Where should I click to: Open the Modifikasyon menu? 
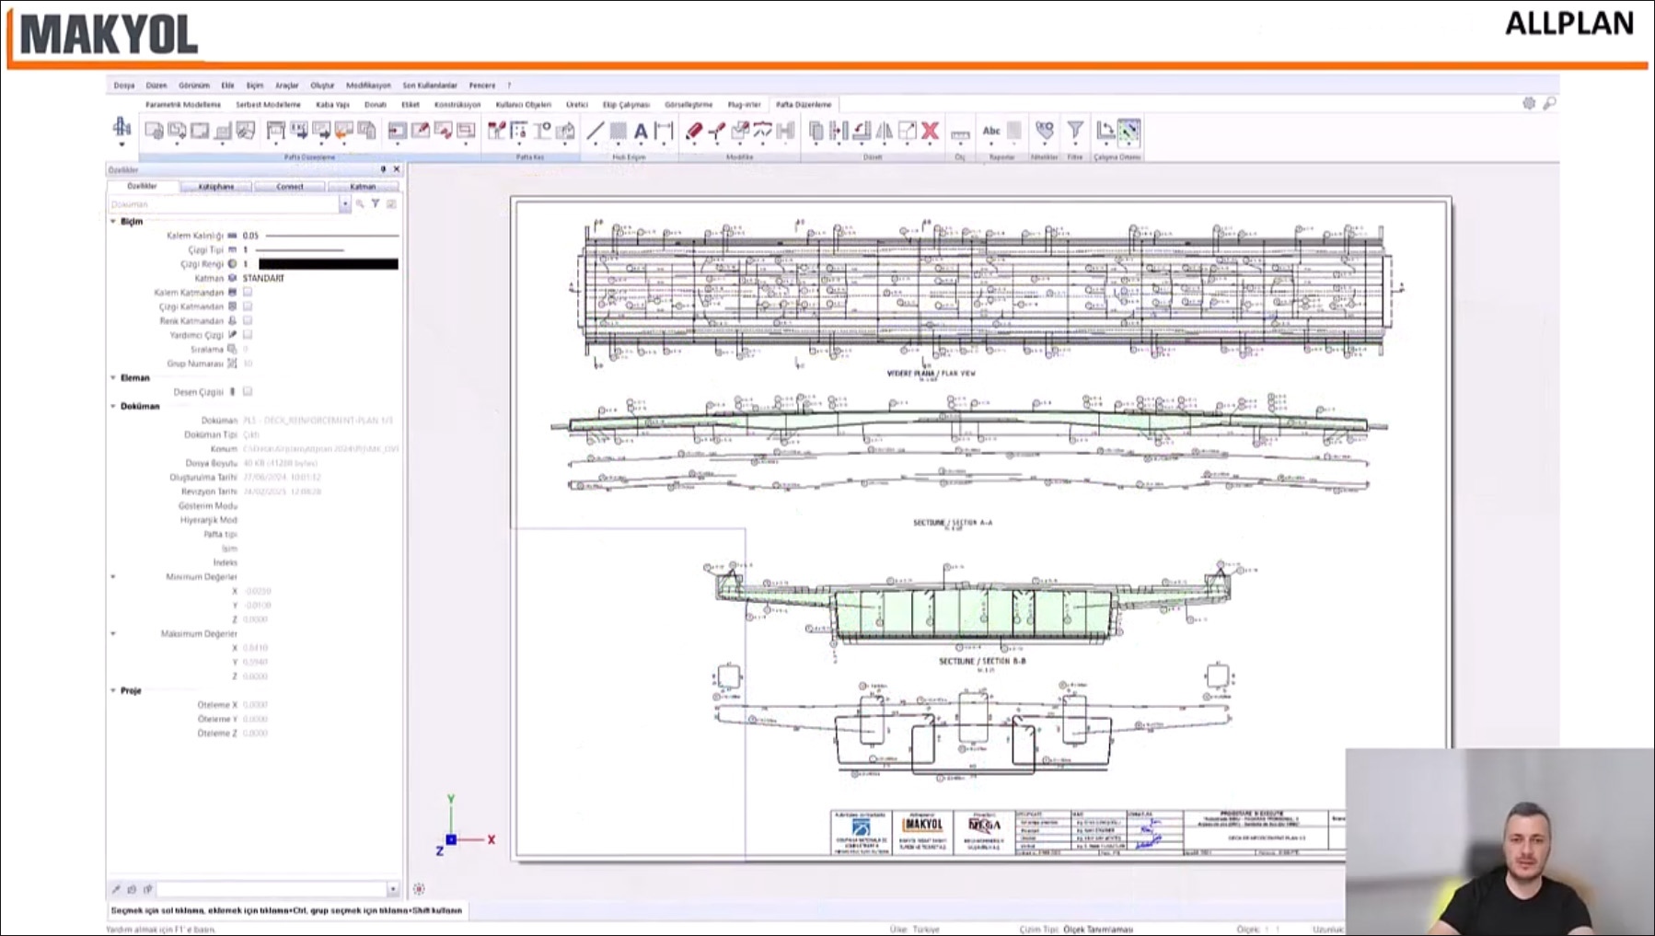pos(368,86)
